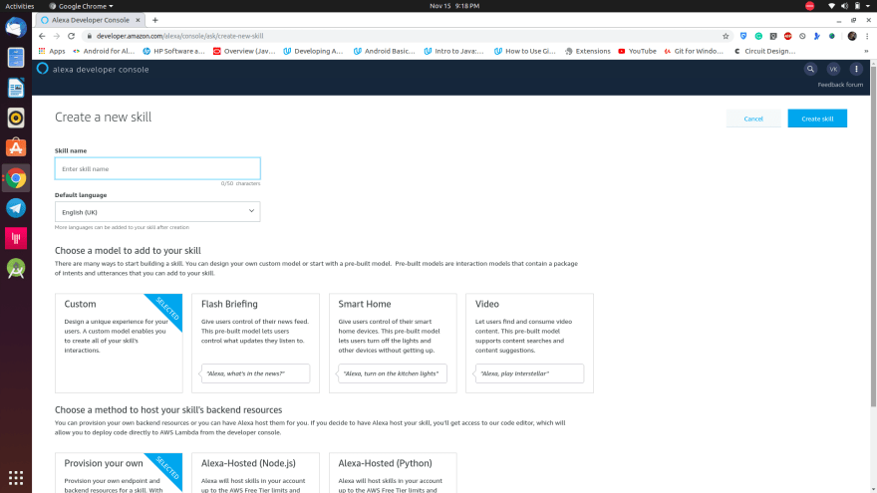The height and width of the screenshot is (493, 877).
Task: Click the Chrome profile avatar icon
Action: click(852, 36)
